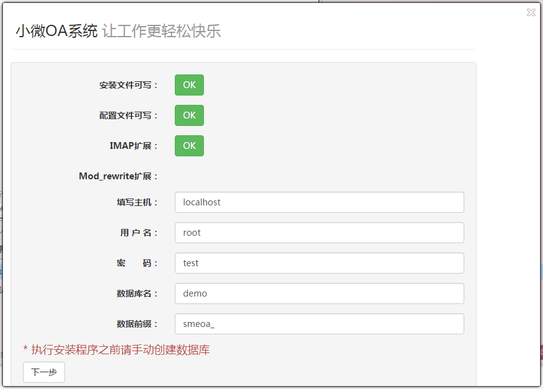The height and width of the screenshot is (389, 543).
Task: Click the red 执行安装程序之前请手动创建数据库 notice
Action: pyautogui.click(x=117, y=349)
